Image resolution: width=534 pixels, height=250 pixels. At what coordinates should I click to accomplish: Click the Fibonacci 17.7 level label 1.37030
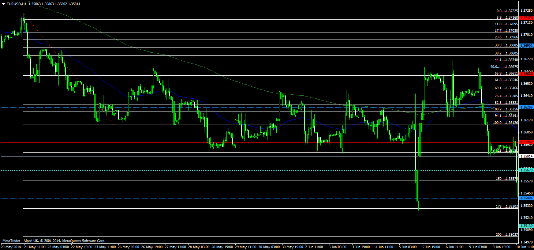(x=506, y=31)
